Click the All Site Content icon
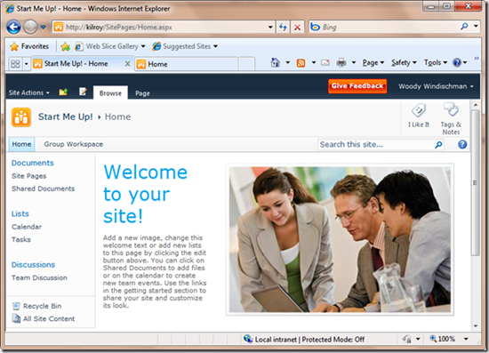The image size is (489, 353). 16,318
